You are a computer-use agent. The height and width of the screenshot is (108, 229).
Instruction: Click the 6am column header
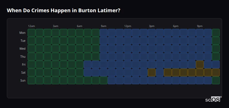pyautogui.click(x=80, y=26)
